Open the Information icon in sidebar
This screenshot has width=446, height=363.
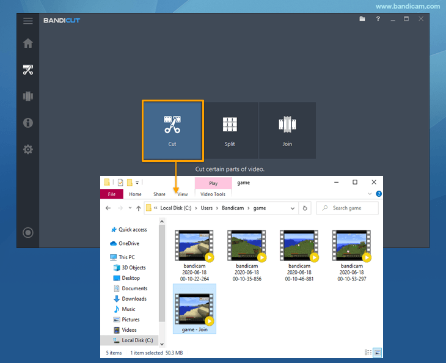pos(28,123)
